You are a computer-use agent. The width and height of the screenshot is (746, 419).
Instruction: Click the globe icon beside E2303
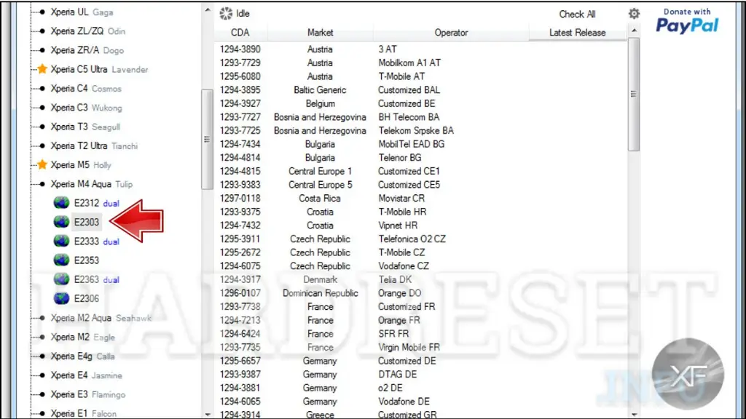(61, 222)
